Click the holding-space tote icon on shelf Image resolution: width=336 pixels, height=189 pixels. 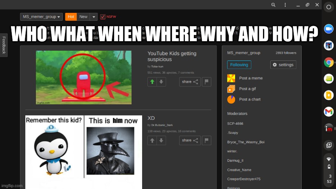328,145
